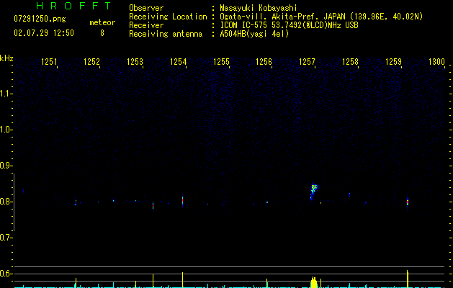
Task: Click the 1.0 kHz frequency label
Action: (5, 130)
